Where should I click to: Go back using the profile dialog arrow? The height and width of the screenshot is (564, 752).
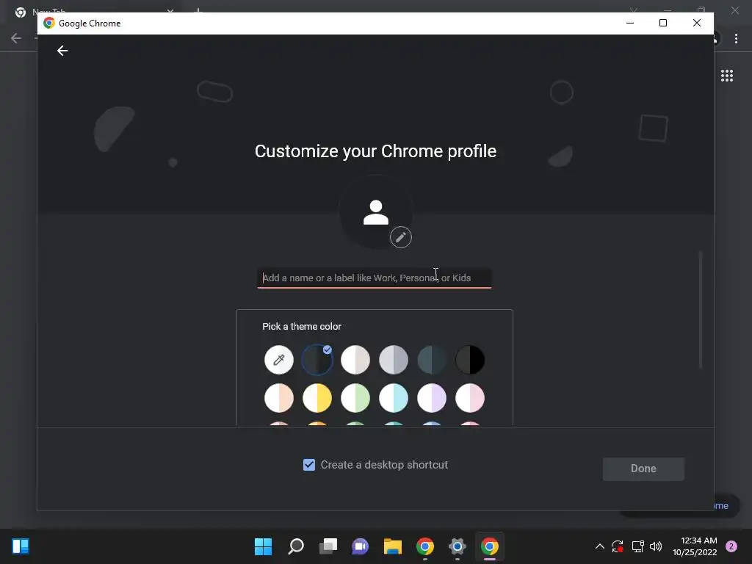(62, 51)
